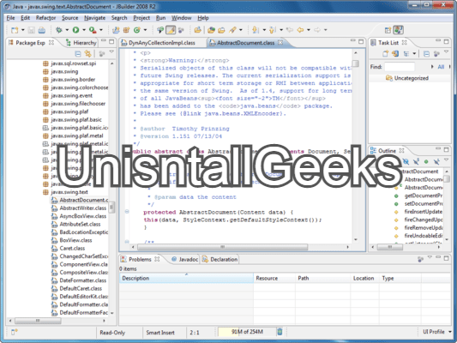Open the External Tools dropdown arrow
This screenshot has width=457, height=343.
(x=101, y=30)
